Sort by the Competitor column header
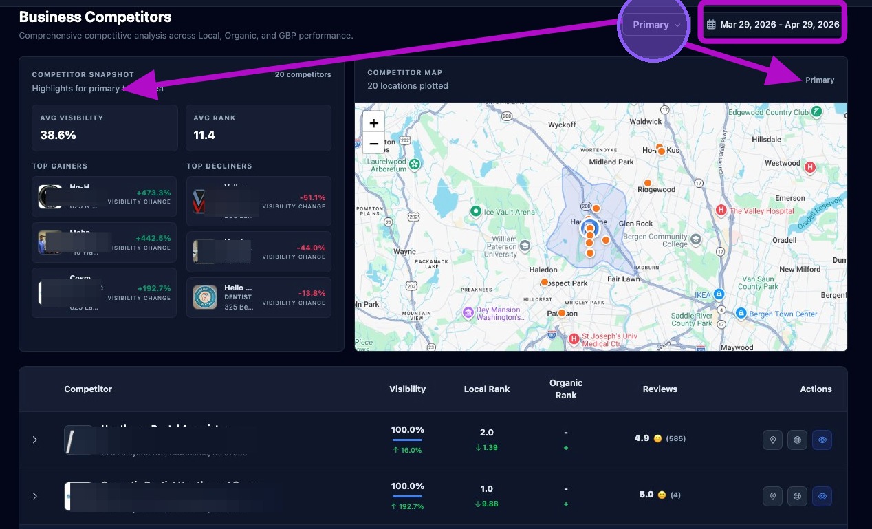872x529 pixels. 88,389
